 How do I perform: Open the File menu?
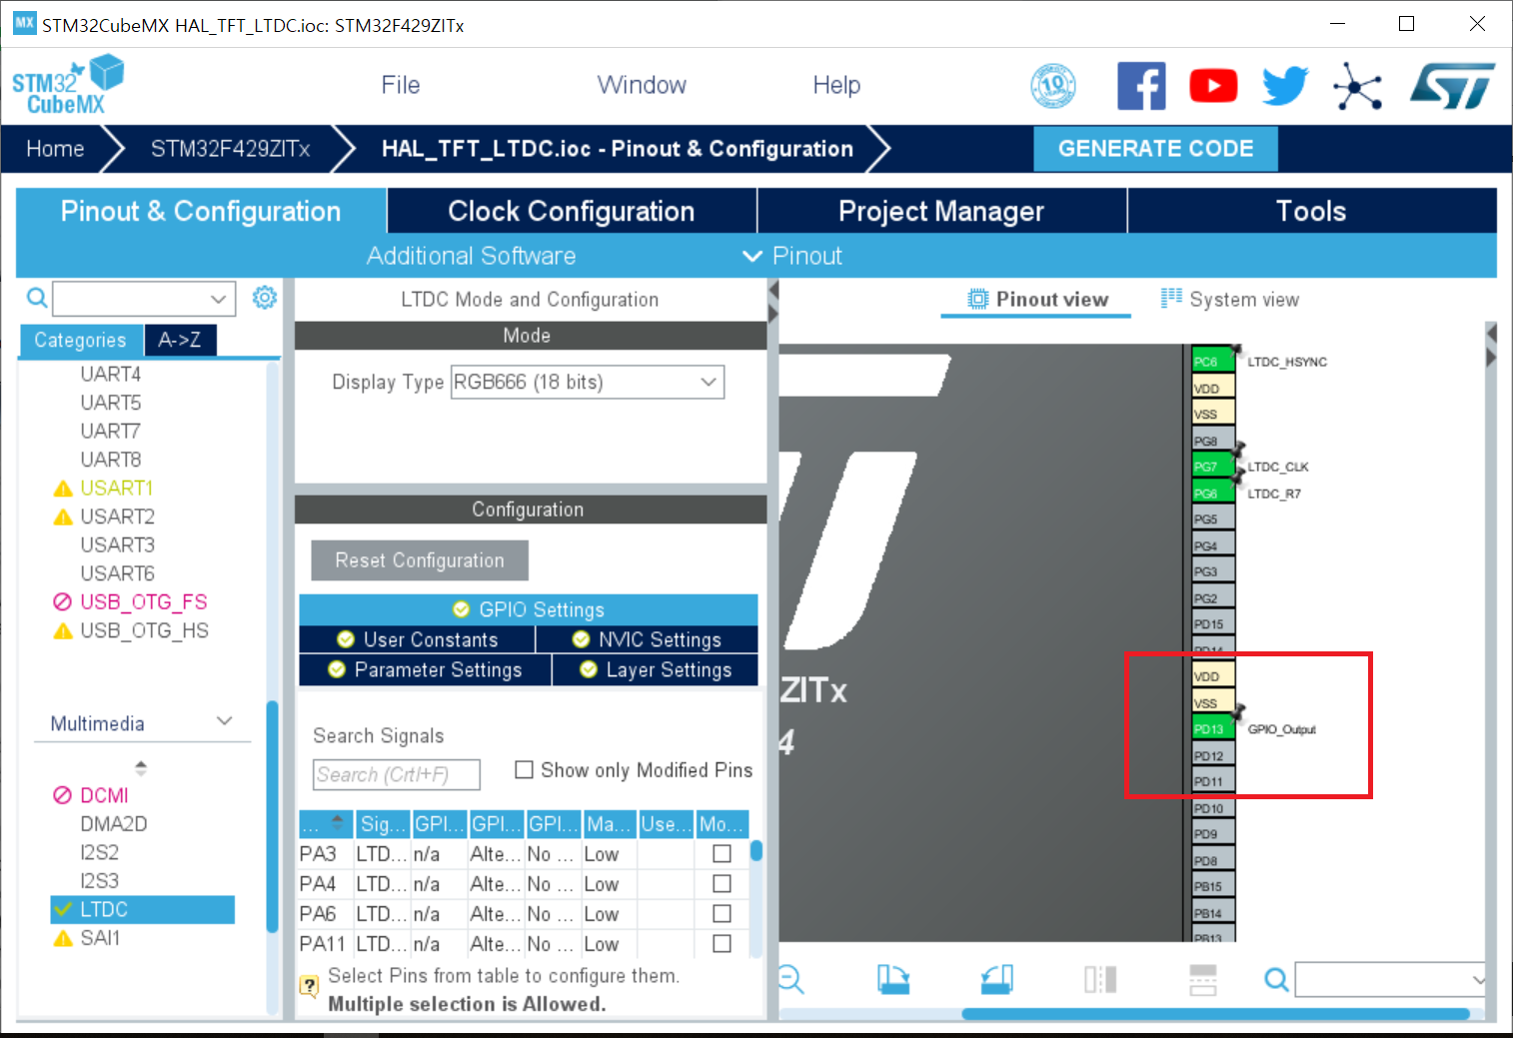click(401, 85)
